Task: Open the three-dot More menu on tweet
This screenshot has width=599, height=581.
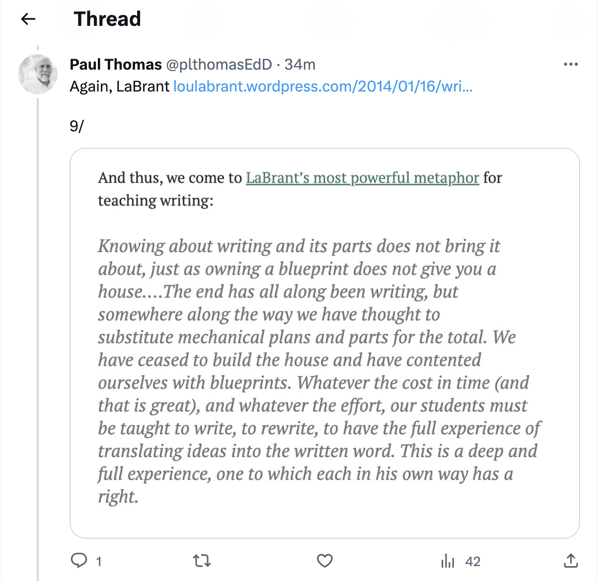Action: [x=571, y=64]
